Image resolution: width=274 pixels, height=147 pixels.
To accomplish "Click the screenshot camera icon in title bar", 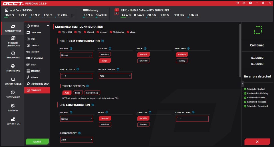I will (250, 3).
